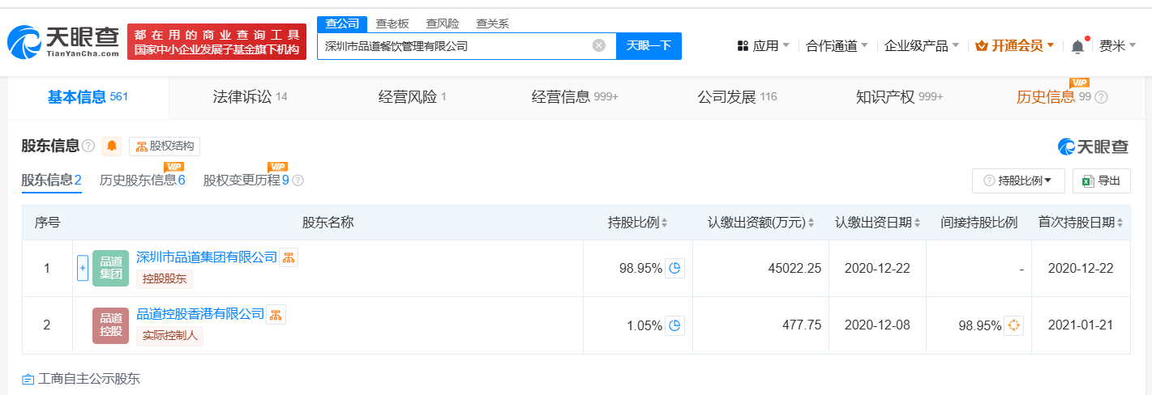Click the shareholder alert bell icon

(x=112, y=147)
